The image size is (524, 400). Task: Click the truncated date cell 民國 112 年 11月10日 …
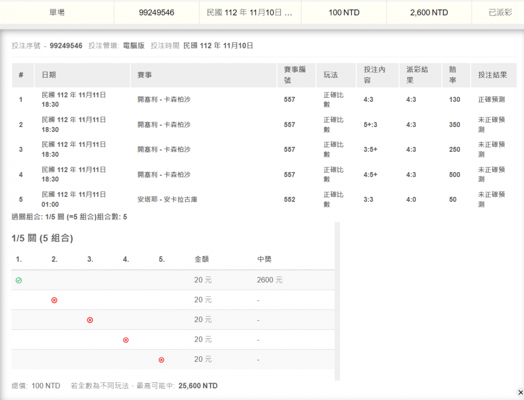[250, 13]
